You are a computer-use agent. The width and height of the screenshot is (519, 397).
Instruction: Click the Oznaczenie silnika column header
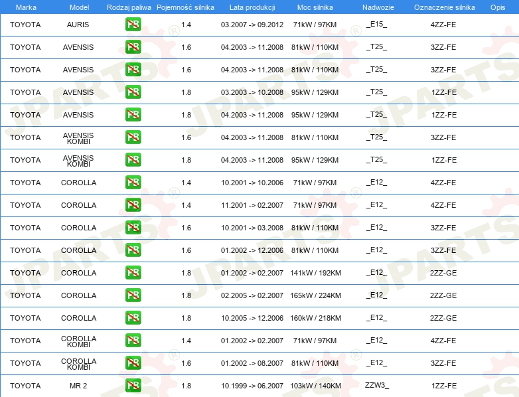(445, 7)
